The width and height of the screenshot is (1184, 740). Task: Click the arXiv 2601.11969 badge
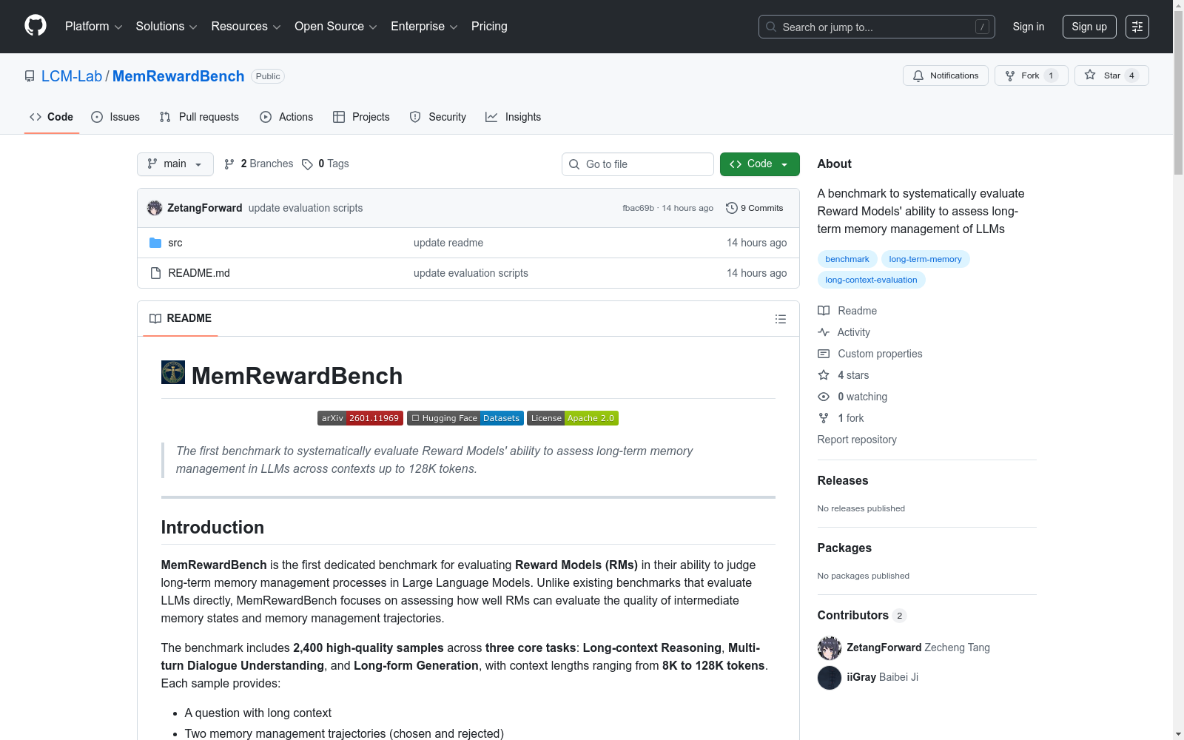(360, 418)
